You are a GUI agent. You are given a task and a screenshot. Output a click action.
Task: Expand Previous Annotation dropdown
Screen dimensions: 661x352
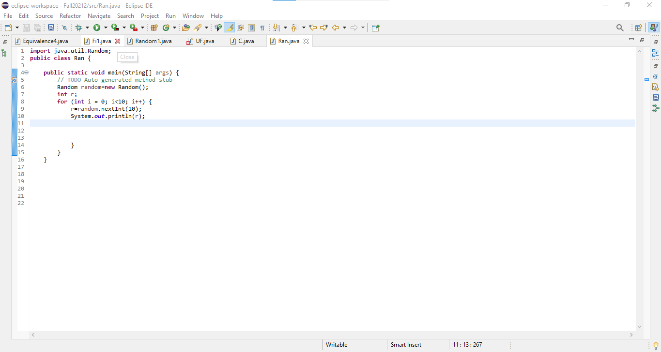pos(304,28)
